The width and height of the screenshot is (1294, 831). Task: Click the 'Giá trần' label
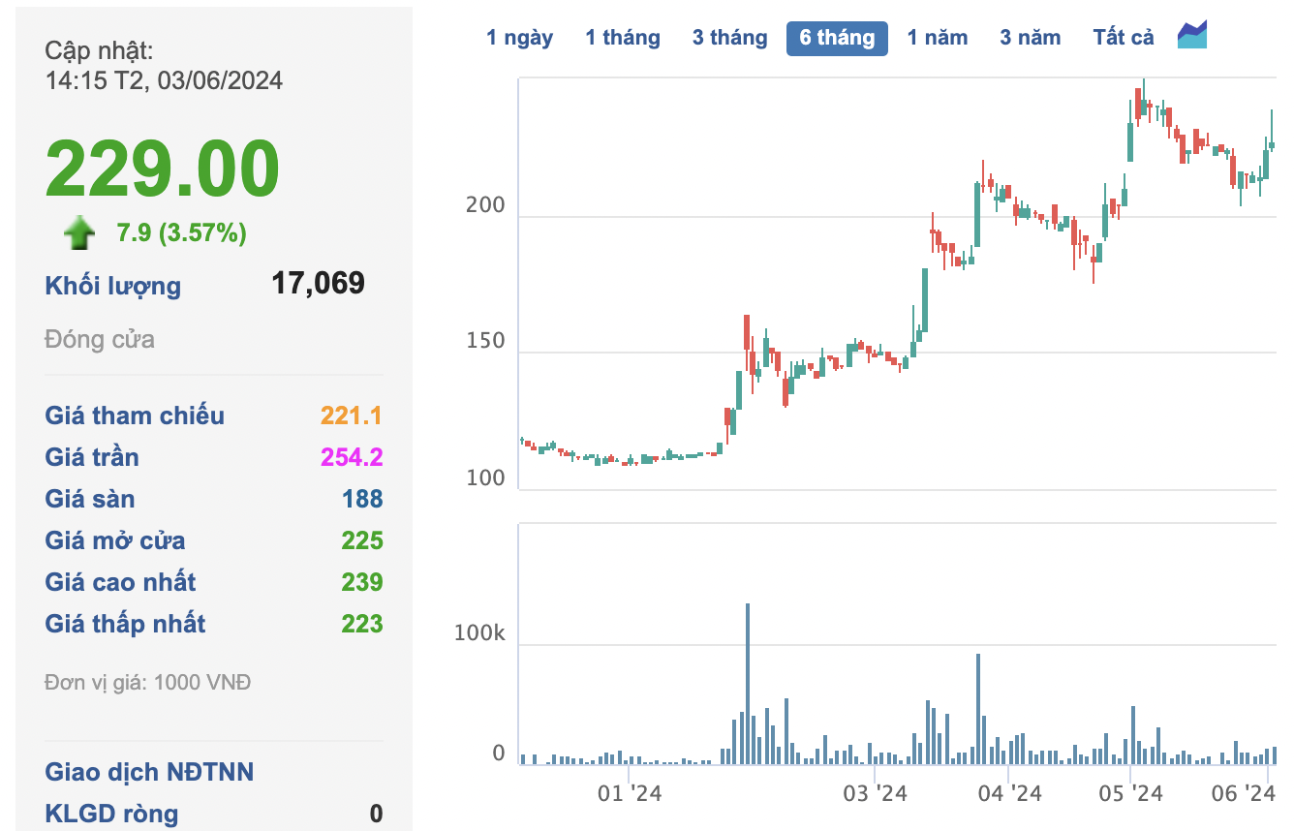92,457
